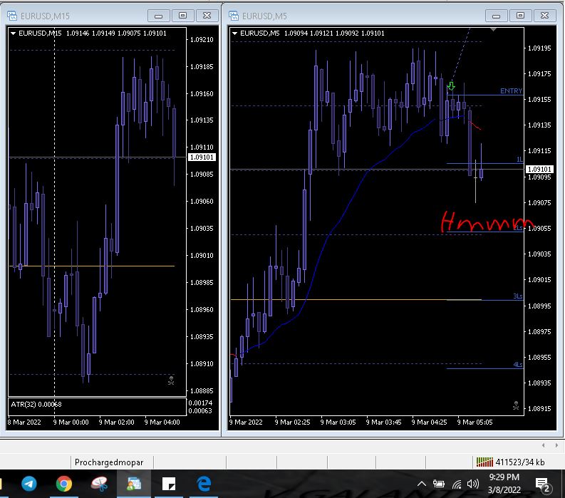
Task: Click the Wi-Fi network tray icon
Action: coord(457,484)
